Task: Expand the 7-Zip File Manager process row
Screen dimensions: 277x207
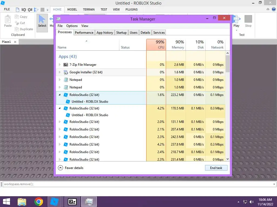Action: tap(60, 65)
